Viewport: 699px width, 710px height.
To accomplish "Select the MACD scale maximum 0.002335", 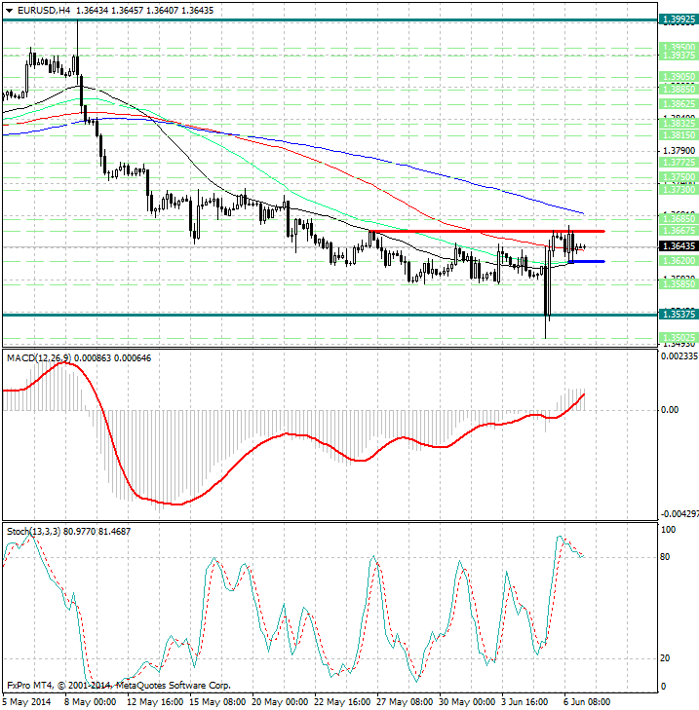I will [680, 356].
